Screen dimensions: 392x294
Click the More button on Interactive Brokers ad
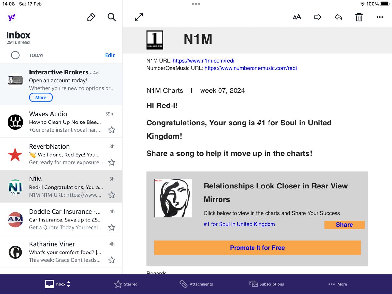41,97
